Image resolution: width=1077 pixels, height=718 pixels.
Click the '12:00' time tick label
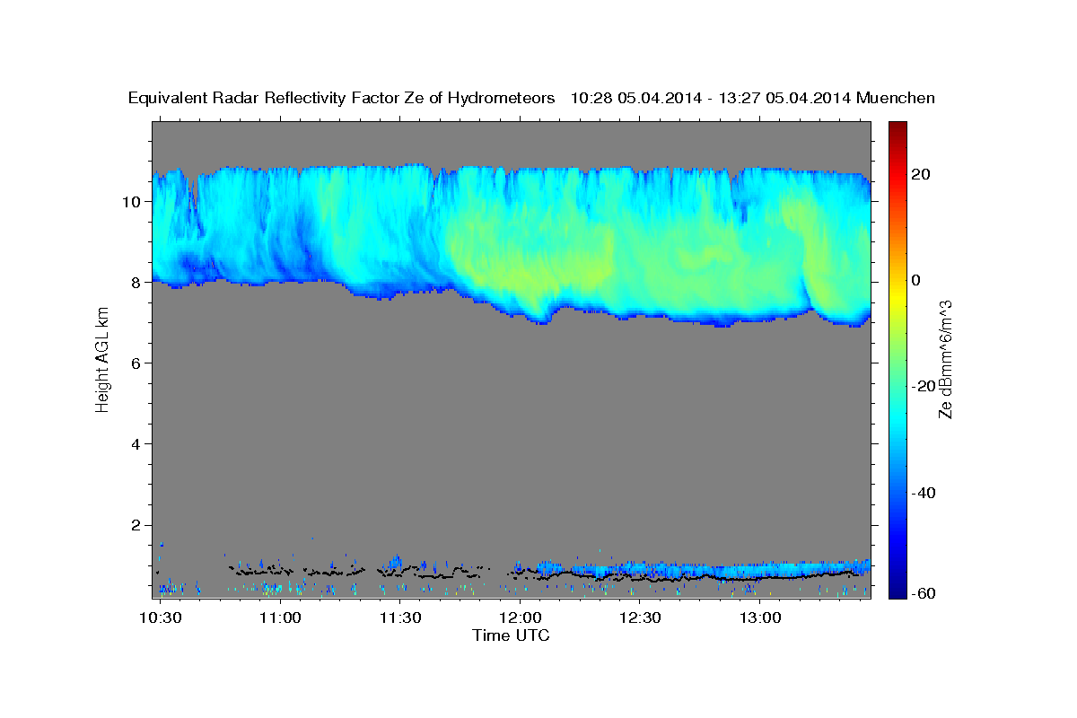click(x=521, y=618)
